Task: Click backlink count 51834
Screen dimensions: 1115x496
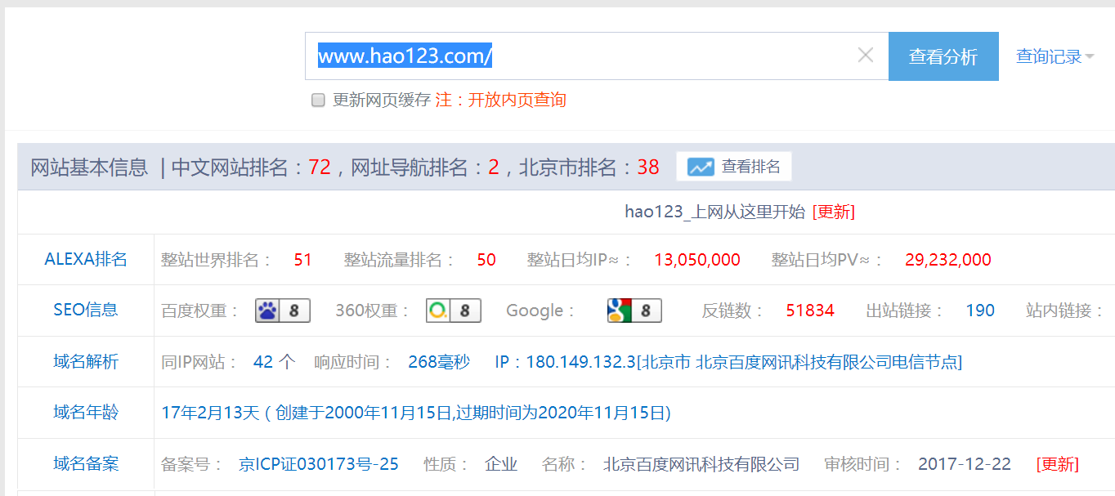Action: 810,311
